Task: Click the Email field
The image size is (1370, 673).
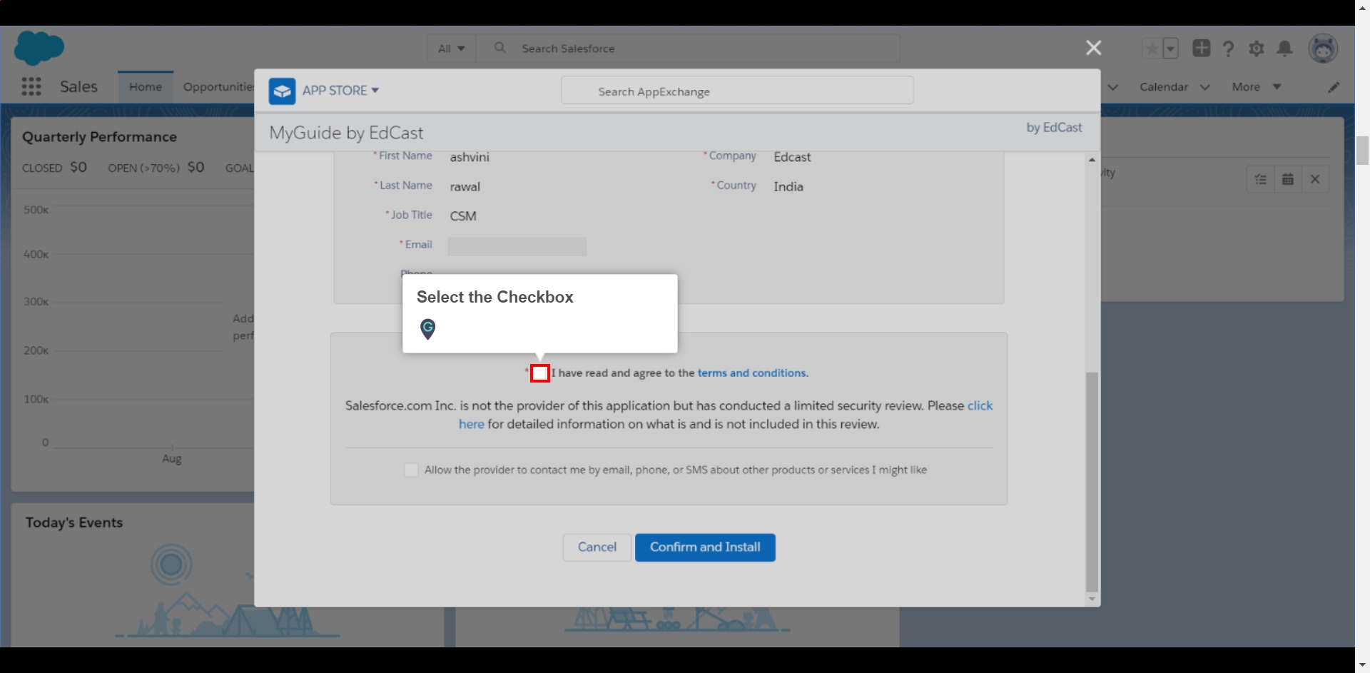Action: point(517,246)
